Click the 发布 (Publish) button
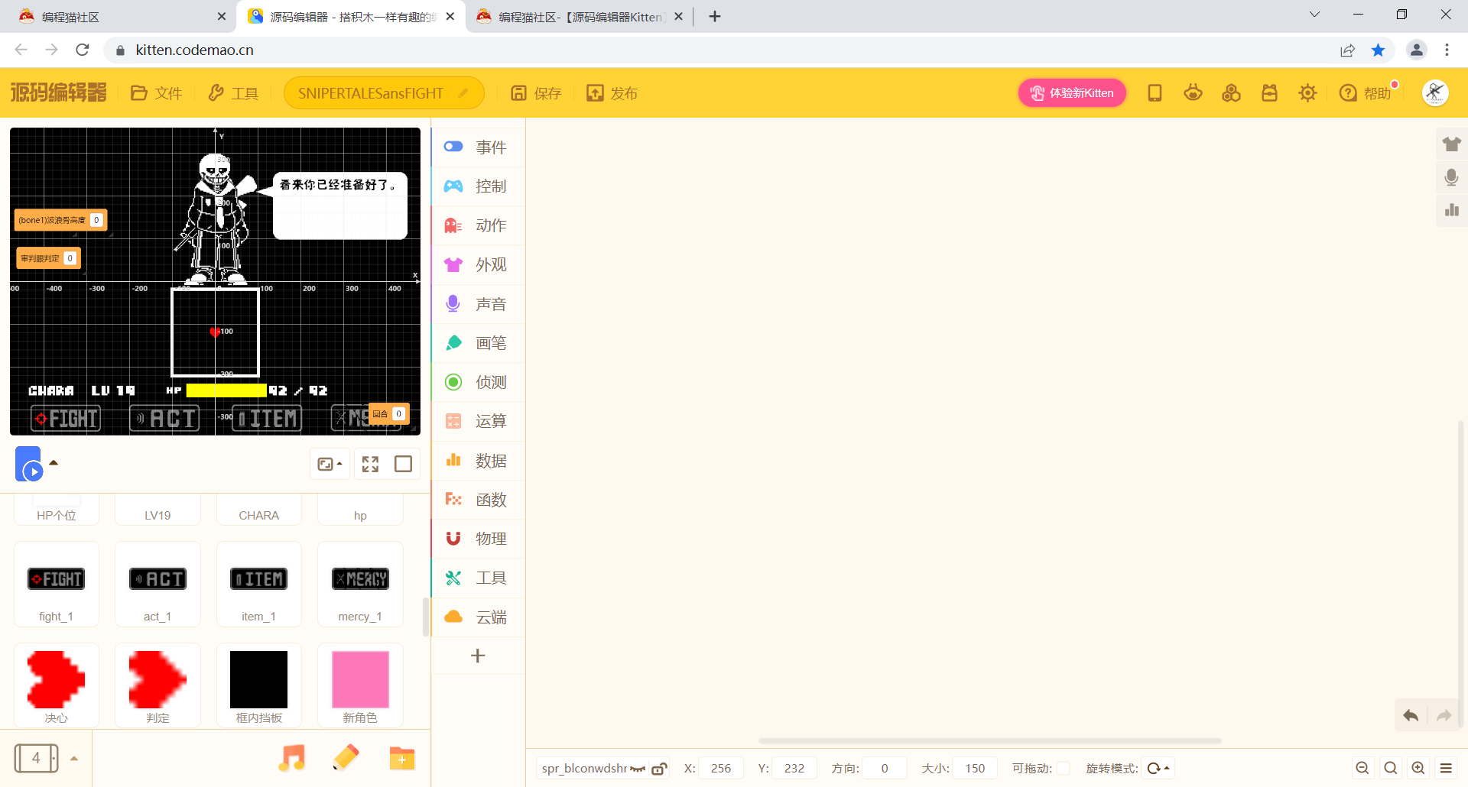Screen dimensions: 1468x787 612,93
